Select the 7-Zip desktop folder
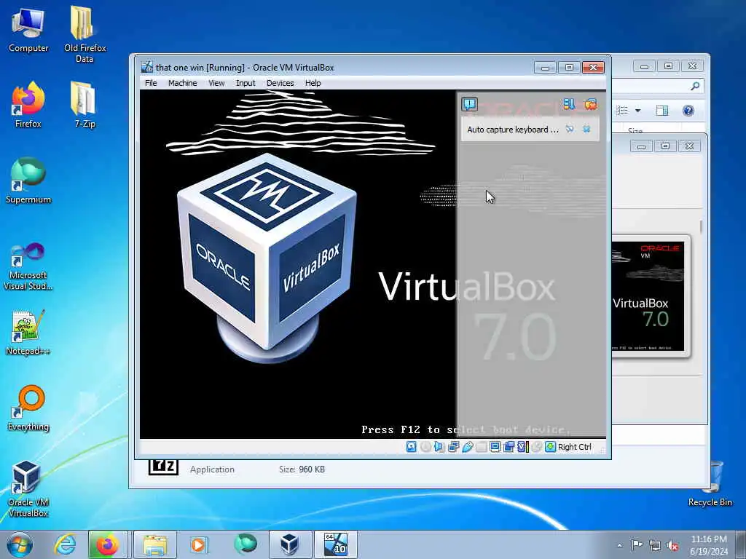746x559 pixels. pos(85,105)
